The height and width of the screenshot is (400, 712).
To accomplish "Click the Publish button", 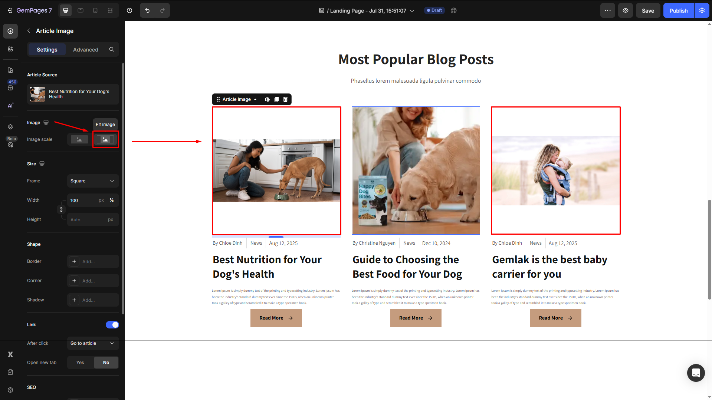I will (x=678, y=10).
